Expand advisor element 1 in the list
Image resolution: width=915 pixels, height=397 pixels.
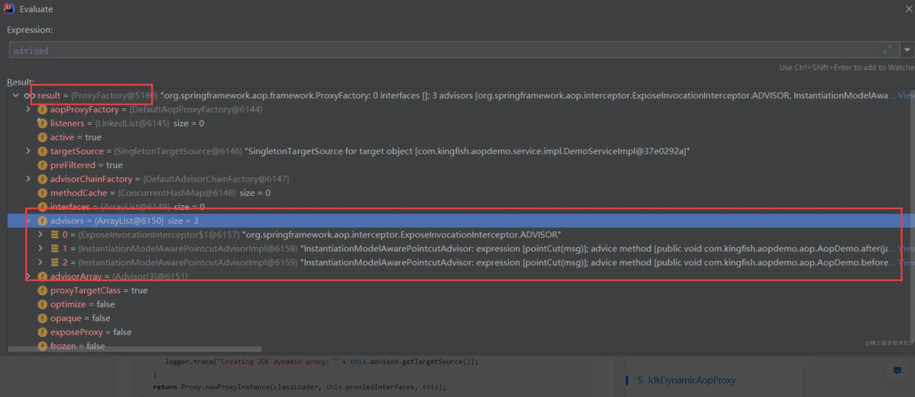tap(40, 248)
